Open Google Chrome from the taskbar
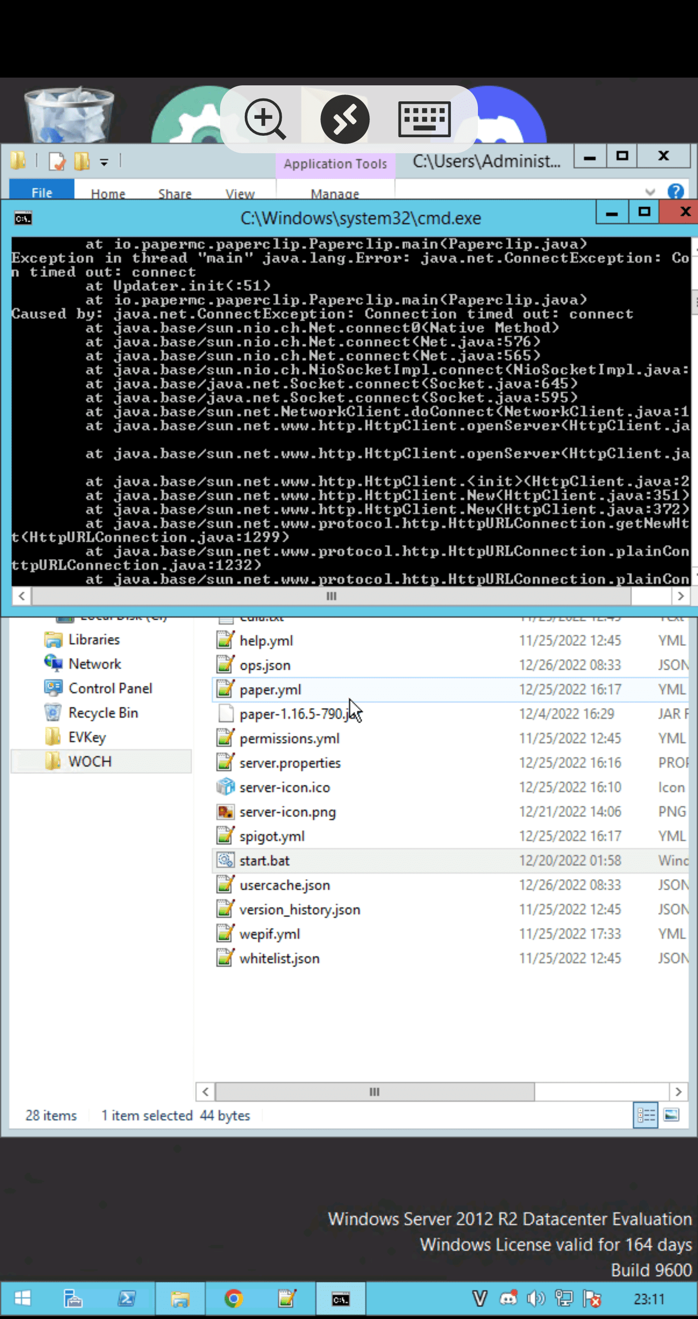 (234, 1299)
